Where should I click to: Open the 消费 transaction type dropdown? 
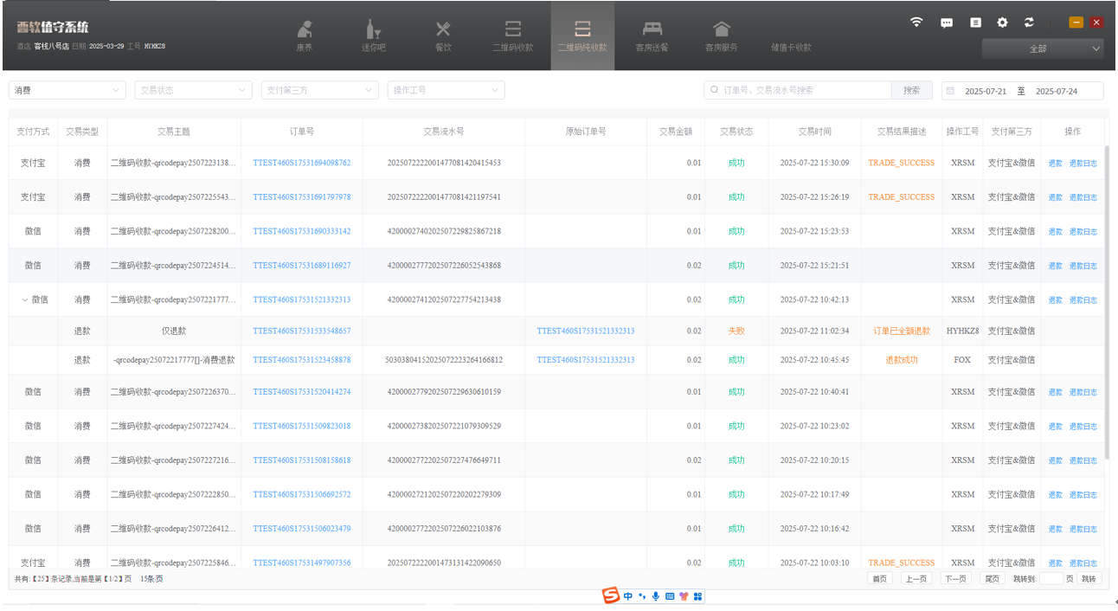[x=67, y=90]
